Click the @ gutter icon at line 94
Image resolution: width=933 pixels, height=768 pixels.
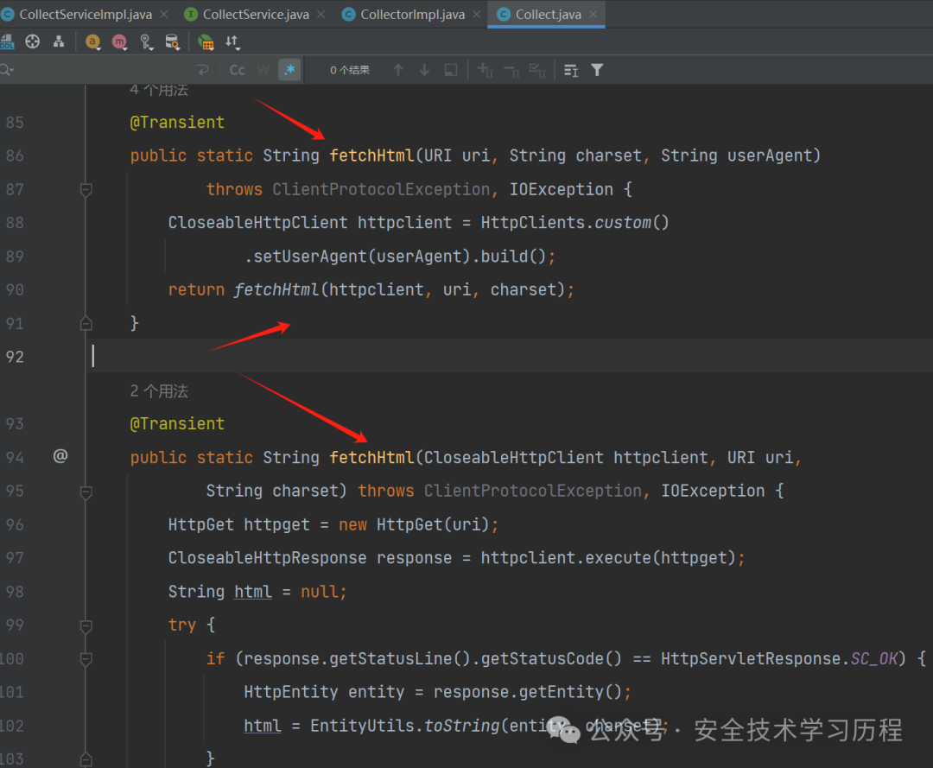(x=60, y=456)
